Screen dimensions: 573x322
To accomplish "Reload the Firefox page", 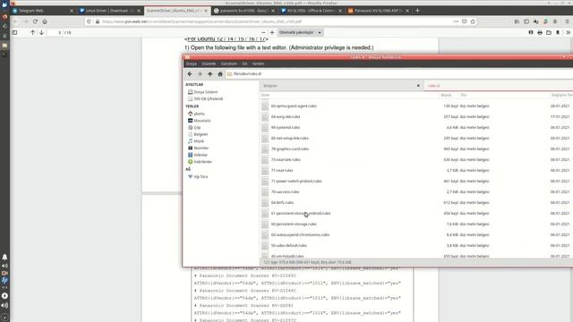I will coord(35,21).
